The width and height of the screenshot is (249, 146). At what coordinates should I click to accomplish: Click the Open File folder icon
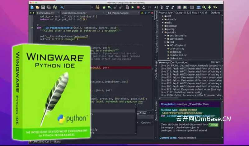pyautogui.click(x=37, y=7)
